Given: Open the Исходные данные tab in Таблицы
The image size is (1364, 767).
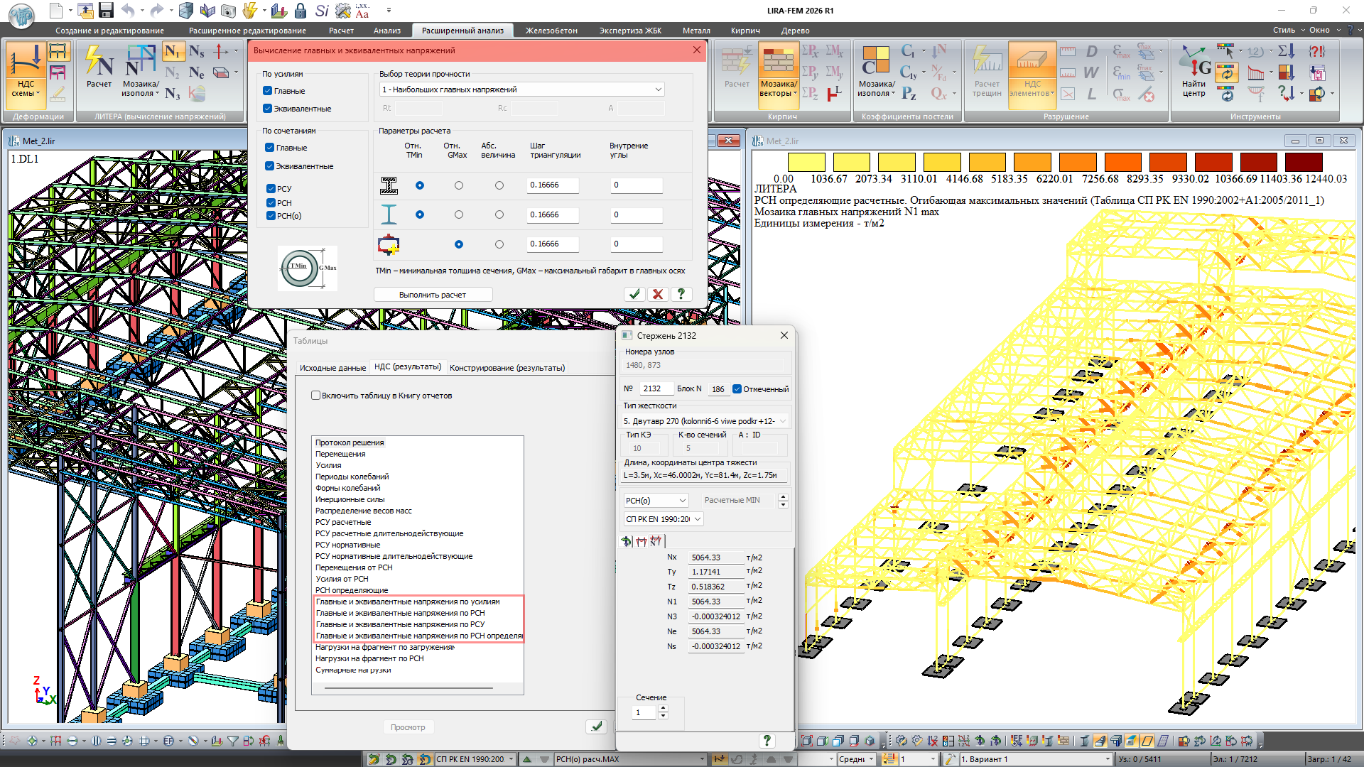Looking at the screenshot, I should 332,368.
